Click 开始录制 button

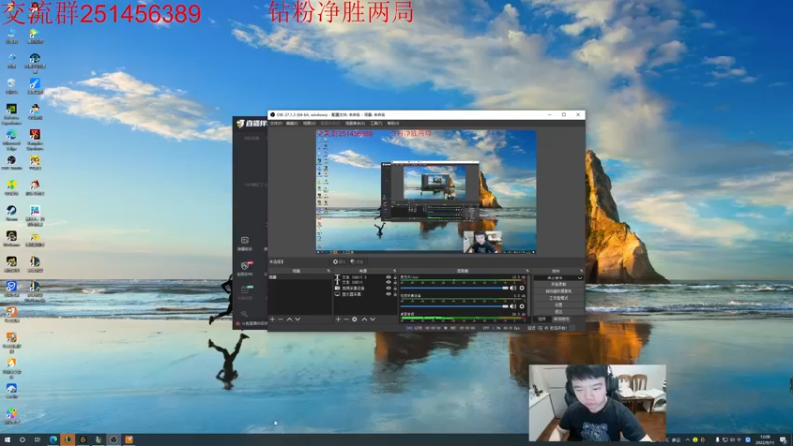tap(559, 284)
